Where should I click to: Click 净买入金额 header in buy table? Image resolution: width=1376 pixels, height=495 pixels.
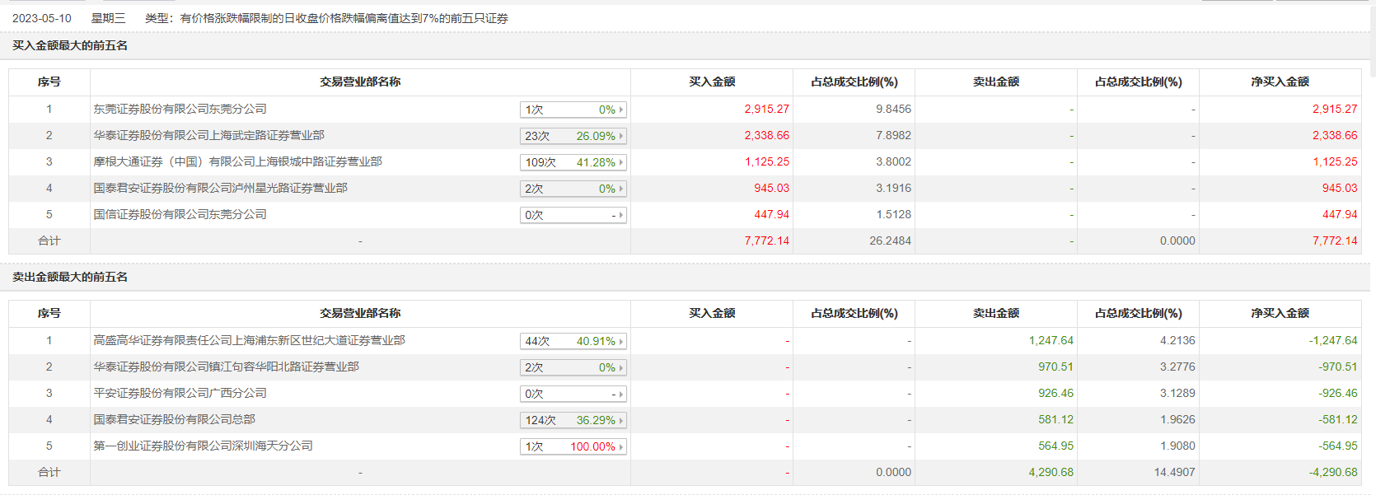pyautogui.click(x=1280, y=82)
